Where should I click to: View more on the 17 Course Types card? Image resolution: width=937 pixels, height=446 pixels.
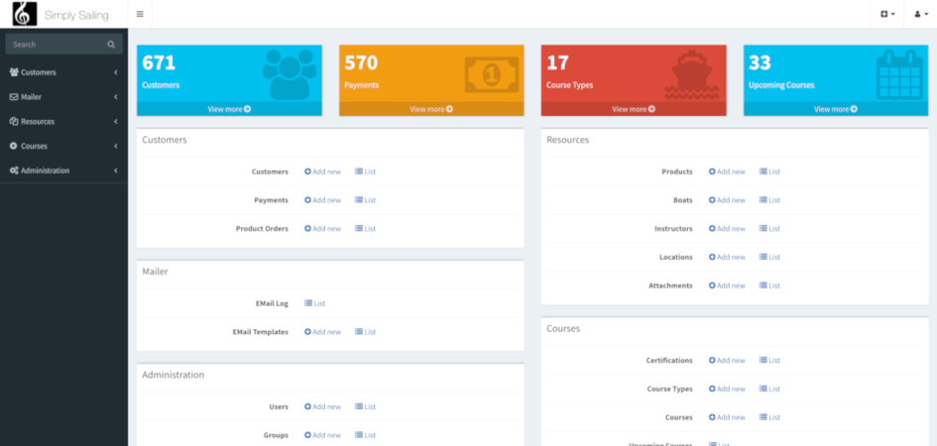(x=634, y=109)
